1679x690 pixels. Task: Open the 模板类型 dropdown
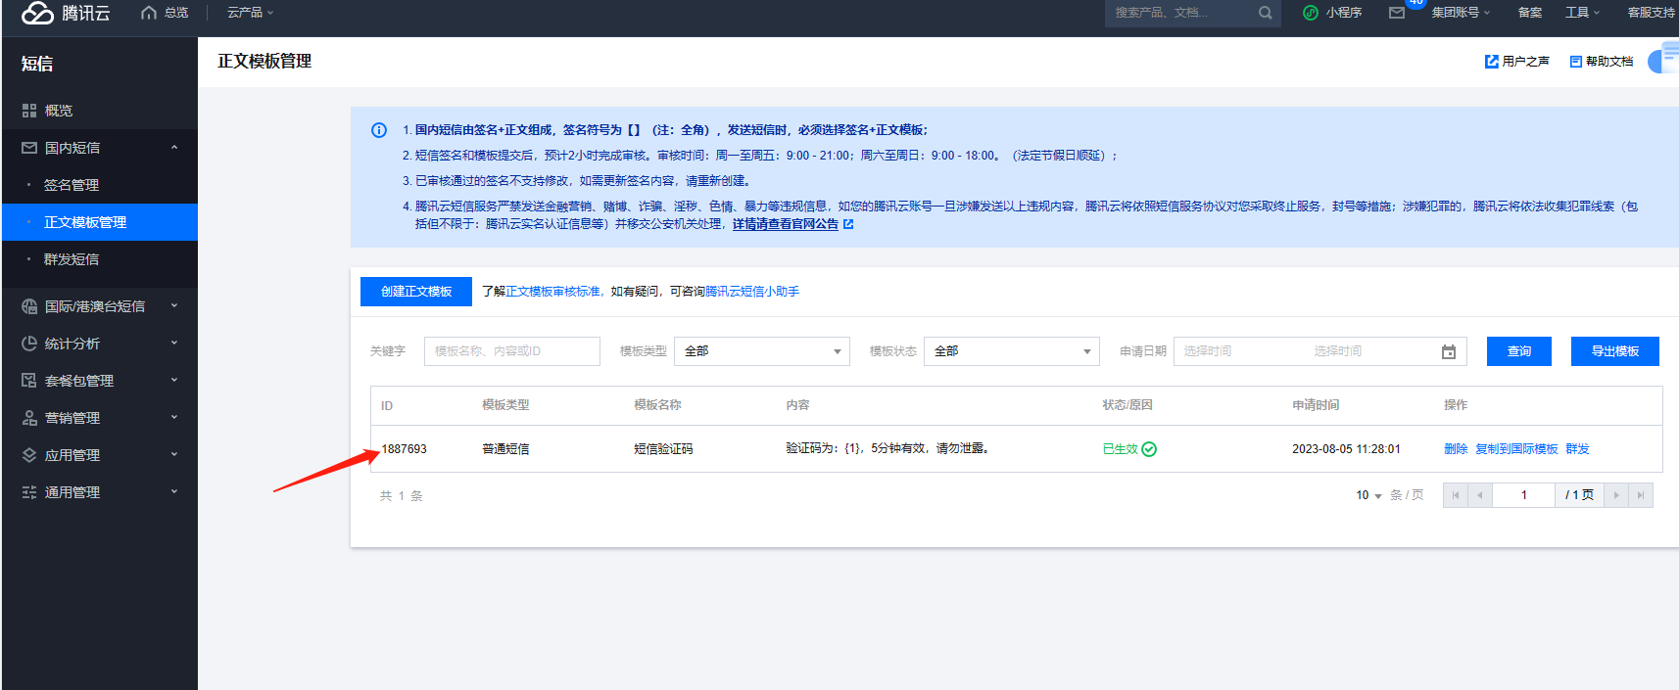[x=762, y=351]
